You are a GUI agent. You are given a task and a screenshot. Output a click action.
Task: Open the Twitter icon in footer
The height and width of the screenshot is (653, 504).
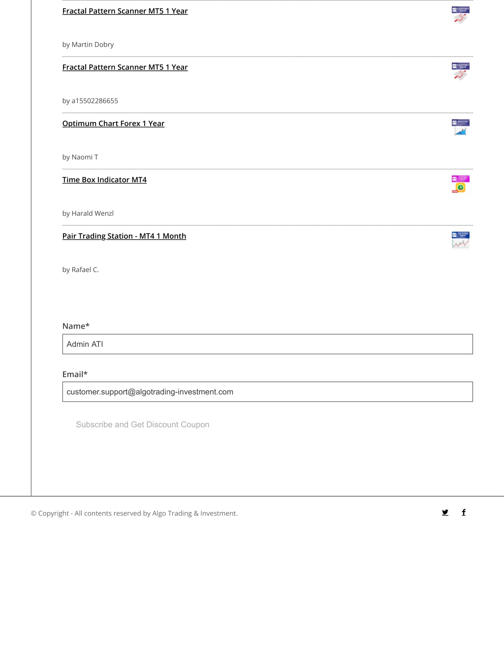(x=445, y=513)
